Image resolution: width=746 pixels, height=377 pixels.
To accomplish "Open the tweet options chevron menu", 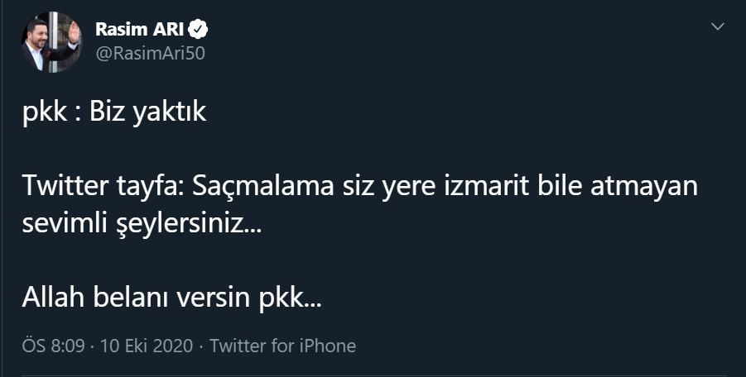I will click(x=718, y=27).
